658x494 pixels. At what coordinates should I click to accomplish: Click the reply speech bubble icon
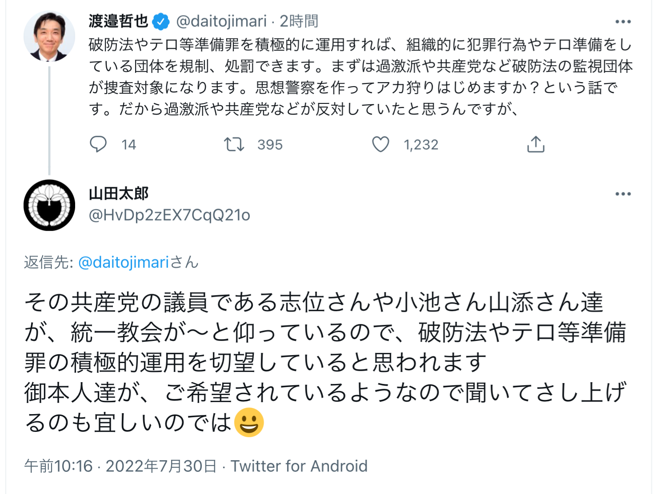click(x=98, y=144)
